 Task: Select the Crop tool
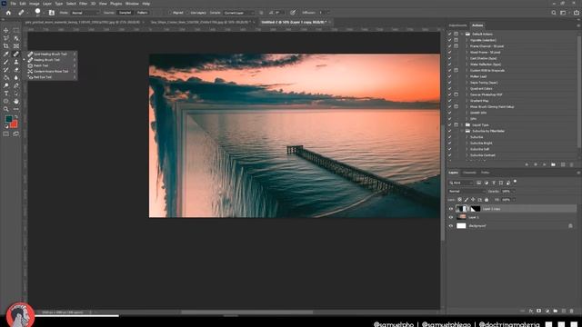pos(6,46)
